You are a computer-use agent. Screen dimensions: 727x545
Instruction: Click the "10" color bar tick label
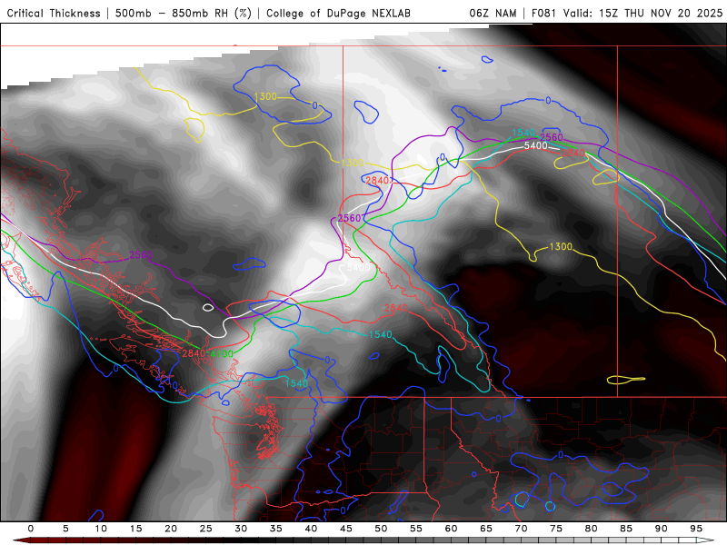101,529
